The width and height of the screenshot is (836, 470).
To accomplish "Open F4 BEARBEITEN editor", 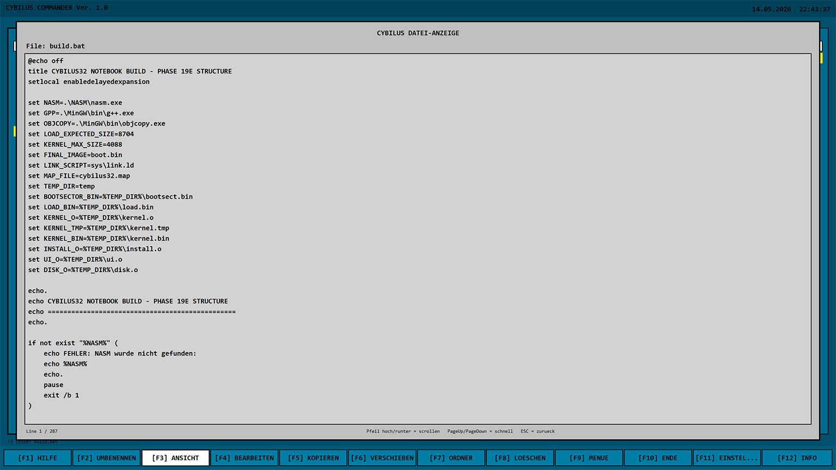I will 245,458.
